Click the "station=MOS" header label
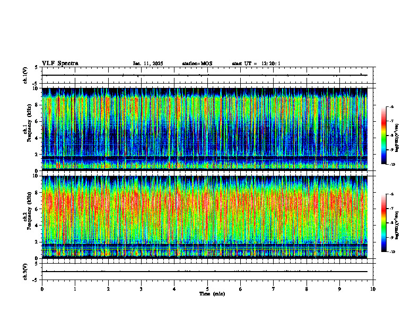The image size is (420, 324). tap(197, 64)
